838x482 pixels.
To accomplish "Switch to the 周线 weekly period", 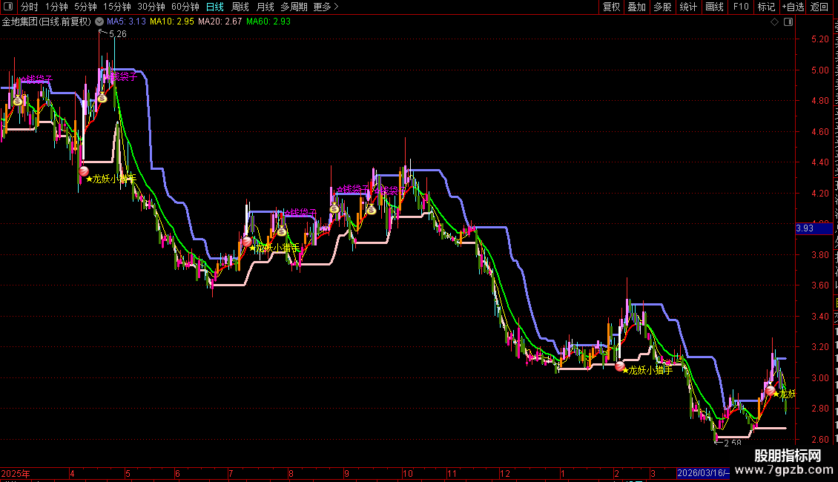I will tap(240, 7).
